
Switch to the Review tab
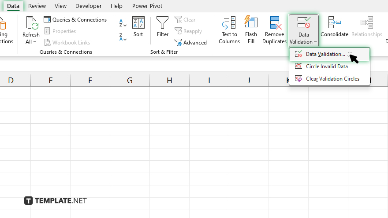pyautogui.click(x=37, y=6)
